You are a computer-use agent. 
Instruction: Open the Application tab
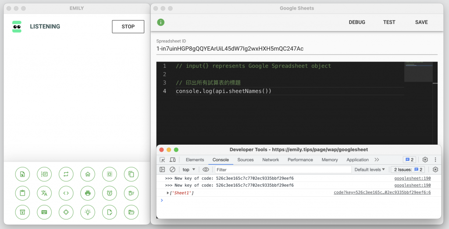point(357,160)
